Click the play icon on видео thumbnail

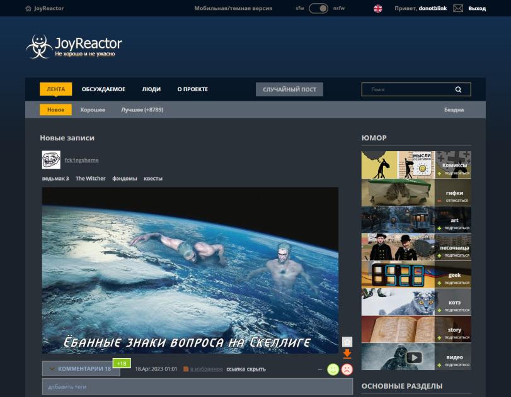pyautogui.click(x=414, y=357)
